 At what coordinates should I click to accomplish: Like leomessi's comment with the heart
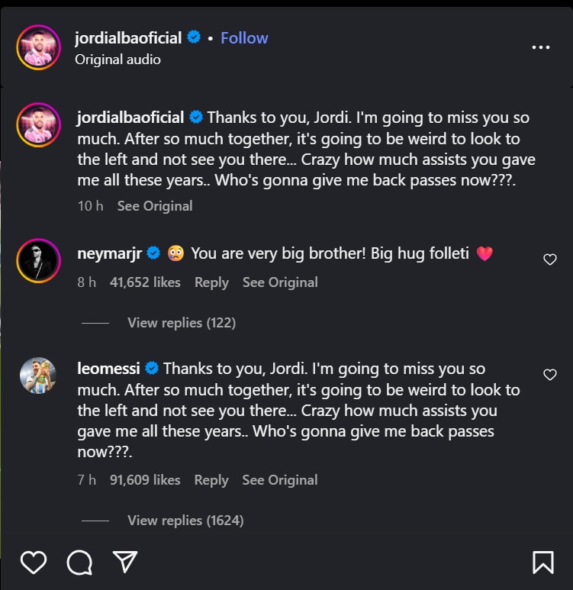click(x=549, y=375)
